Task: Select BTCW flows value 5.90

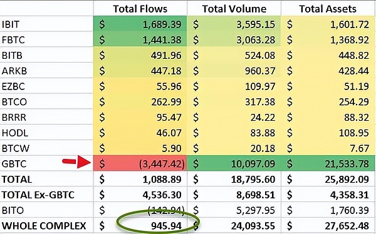Action: (172, 148)
